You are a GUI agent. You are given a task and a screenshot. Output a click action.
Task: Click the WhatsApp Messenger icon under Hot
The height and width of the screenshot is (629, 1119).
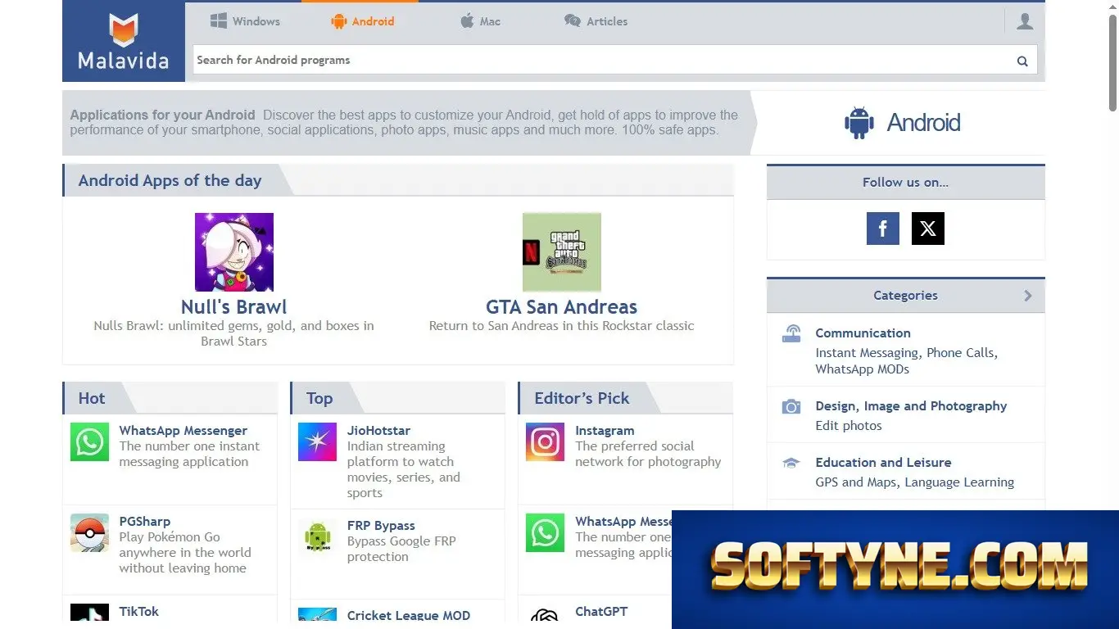[89, 442]
